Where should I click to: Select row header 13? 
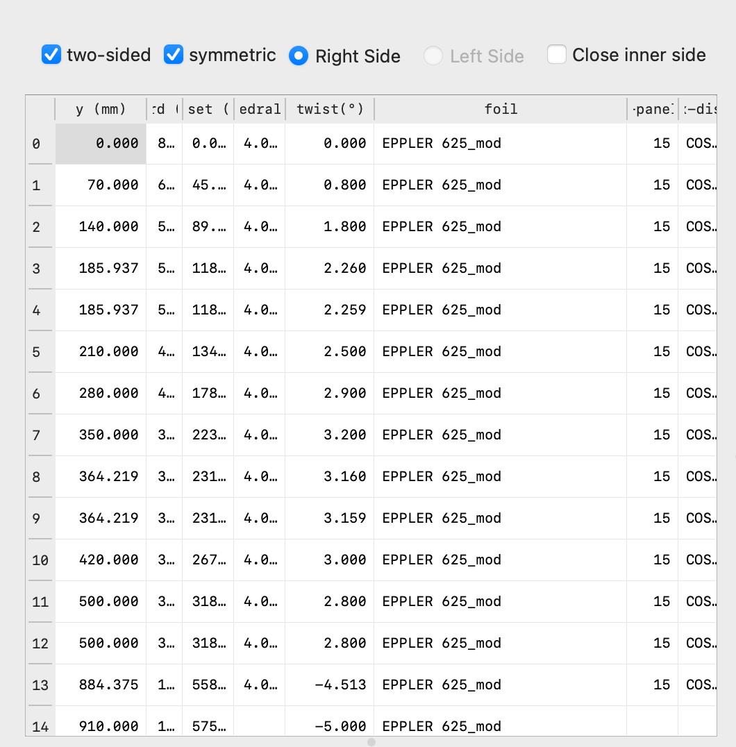pos(40,685)
